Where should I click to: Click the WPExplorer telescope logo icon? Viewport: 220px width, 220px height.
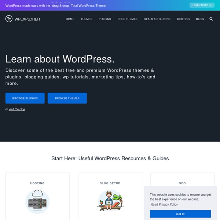tap(9, 19)
